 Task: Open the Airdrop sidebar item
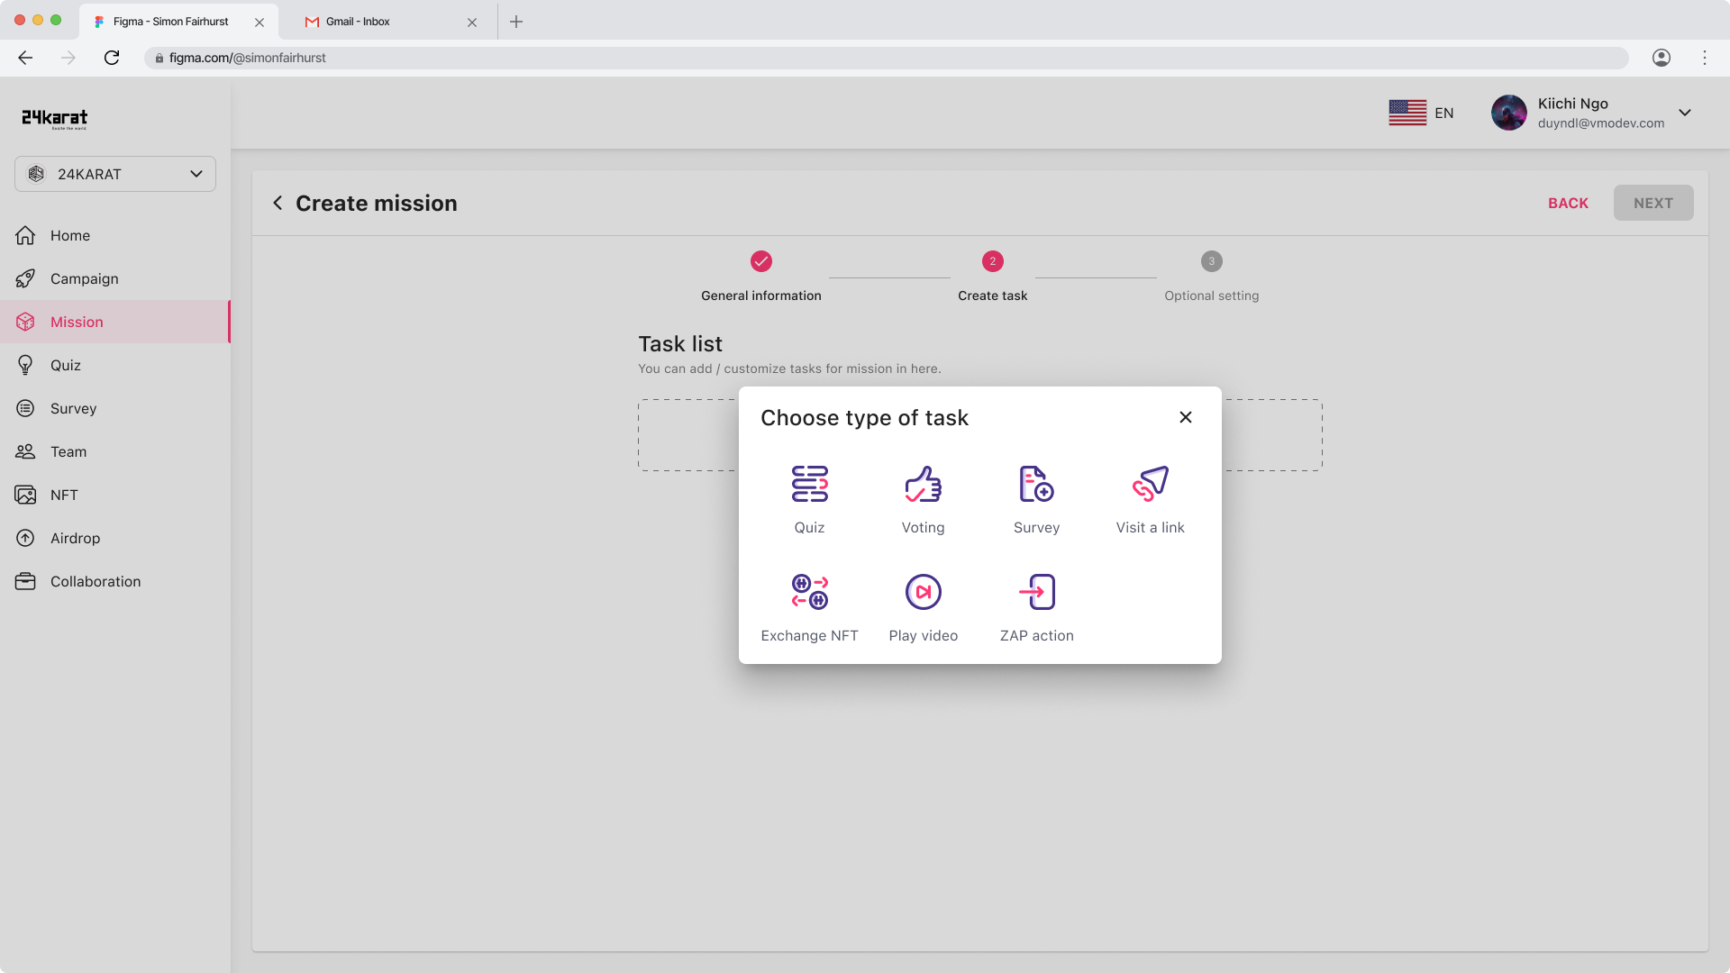(75, 538)
